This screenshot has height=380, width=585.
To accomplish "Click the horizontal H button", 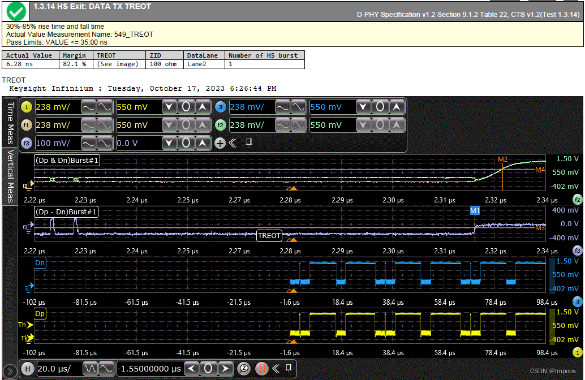I will click(27, 369).
